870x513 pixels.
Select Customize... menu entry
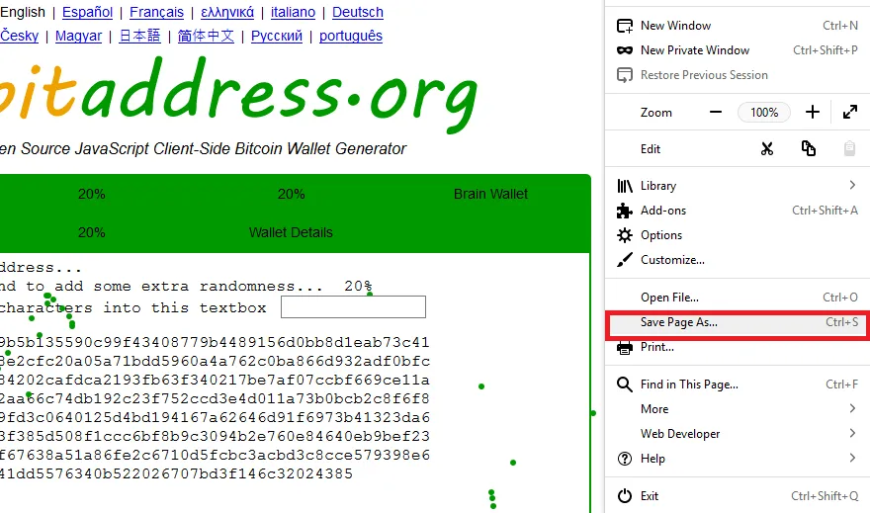(x=738, y=260)
